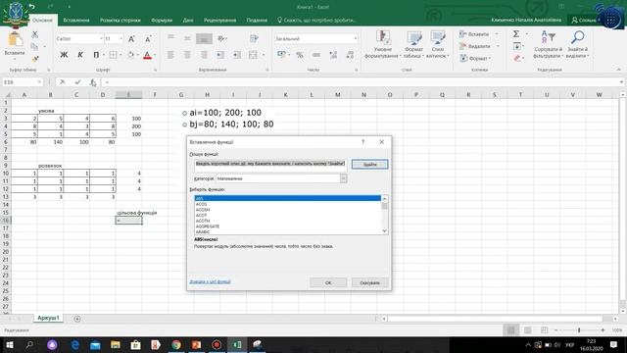627x353 pixels.
Task: Click the Wrap Text icon
Action: click(254, 38)
